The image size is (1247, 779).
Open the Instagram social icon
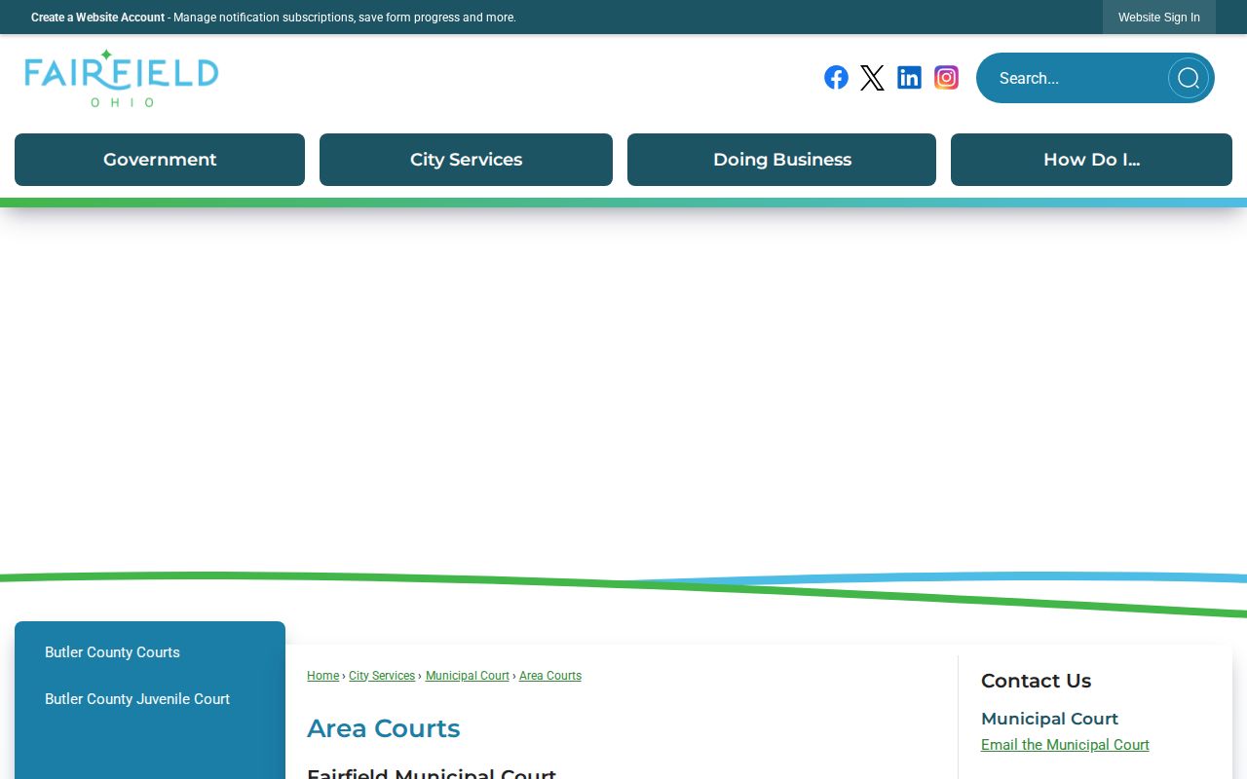946,78
